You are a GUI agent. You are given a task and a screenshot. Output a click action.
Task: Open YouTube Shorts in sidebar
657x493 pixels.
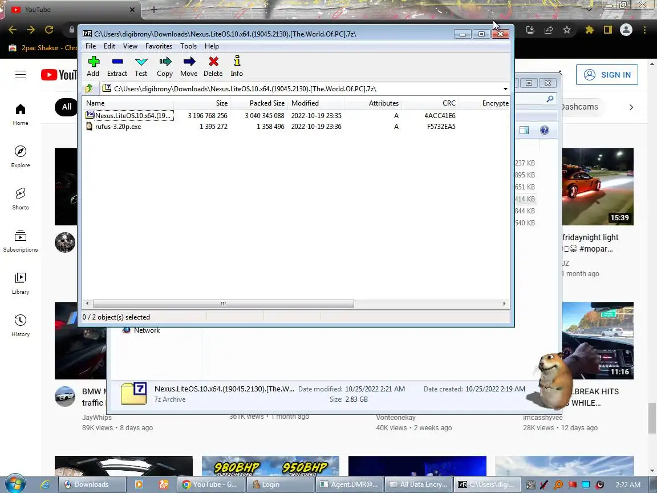point(21,199)
